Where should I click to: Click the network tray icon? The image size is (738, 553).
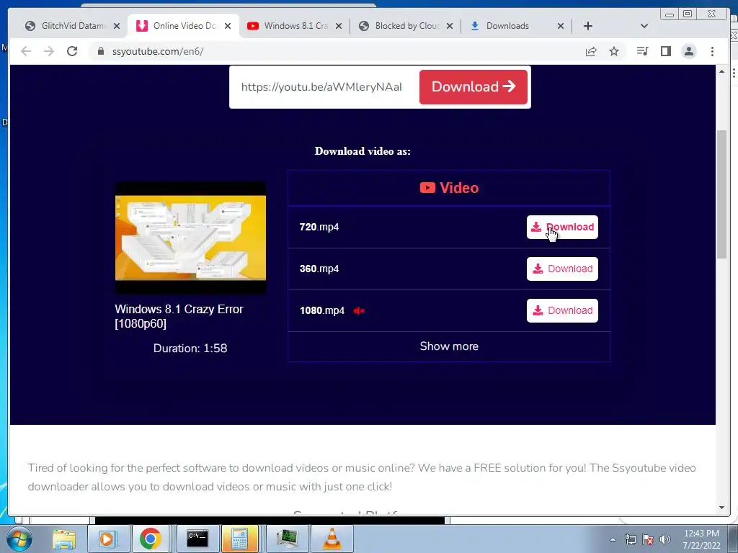pyautogui.click(x=630, y=539)
